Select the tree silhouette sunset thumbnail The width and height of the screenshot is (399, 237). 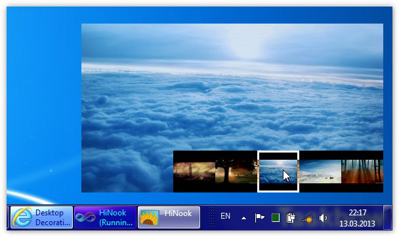click(236, 172)
